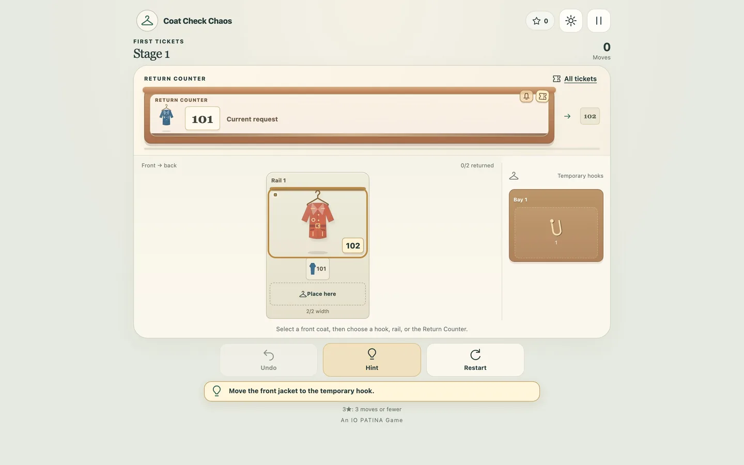
Task: Toggle the sun brightness theme button
Action: point(571,21)
